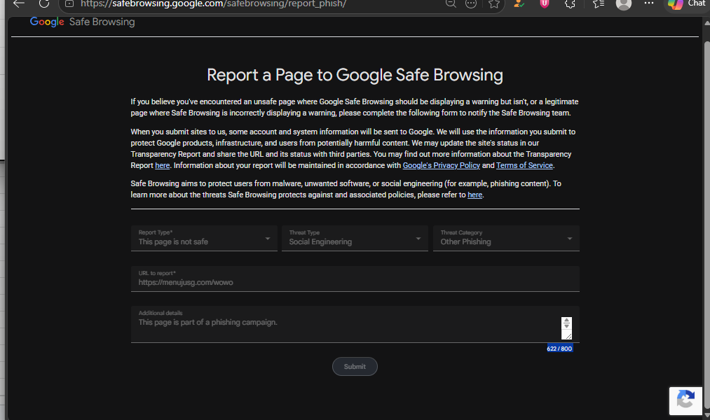Open the Report Type dropdown

click(204, 238)
